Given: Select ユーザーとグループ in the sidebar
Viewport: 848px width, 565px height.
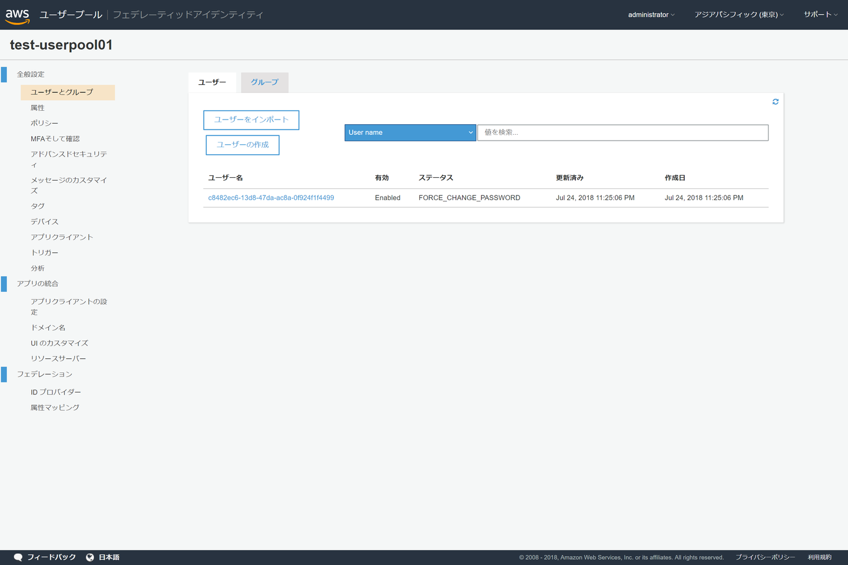Looking at the screenshot, I should point(68,92).
